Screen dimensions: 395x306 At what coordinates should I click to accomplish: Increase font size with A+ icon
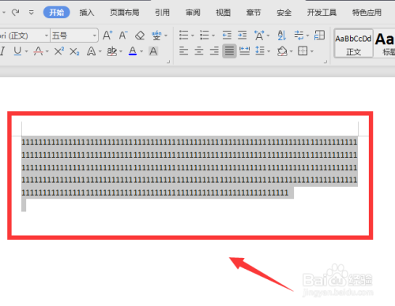[x=107, y=35]
